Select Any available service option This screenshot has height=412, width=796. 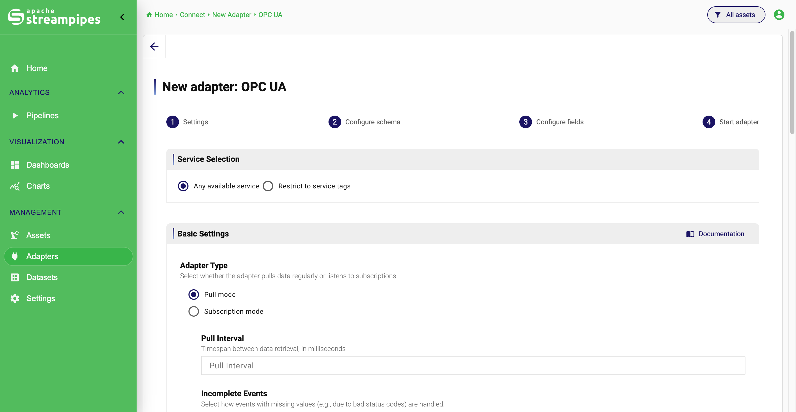[x=183, y=186]
